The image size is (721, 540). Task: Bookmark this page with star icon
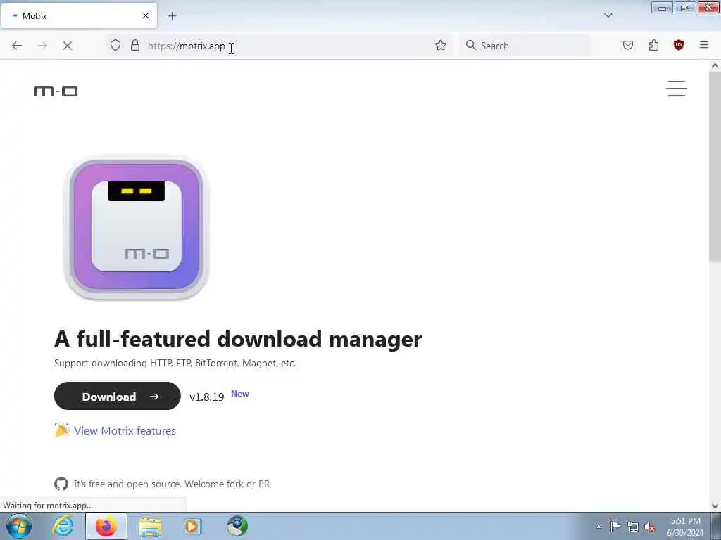click(x=441, y=45)
